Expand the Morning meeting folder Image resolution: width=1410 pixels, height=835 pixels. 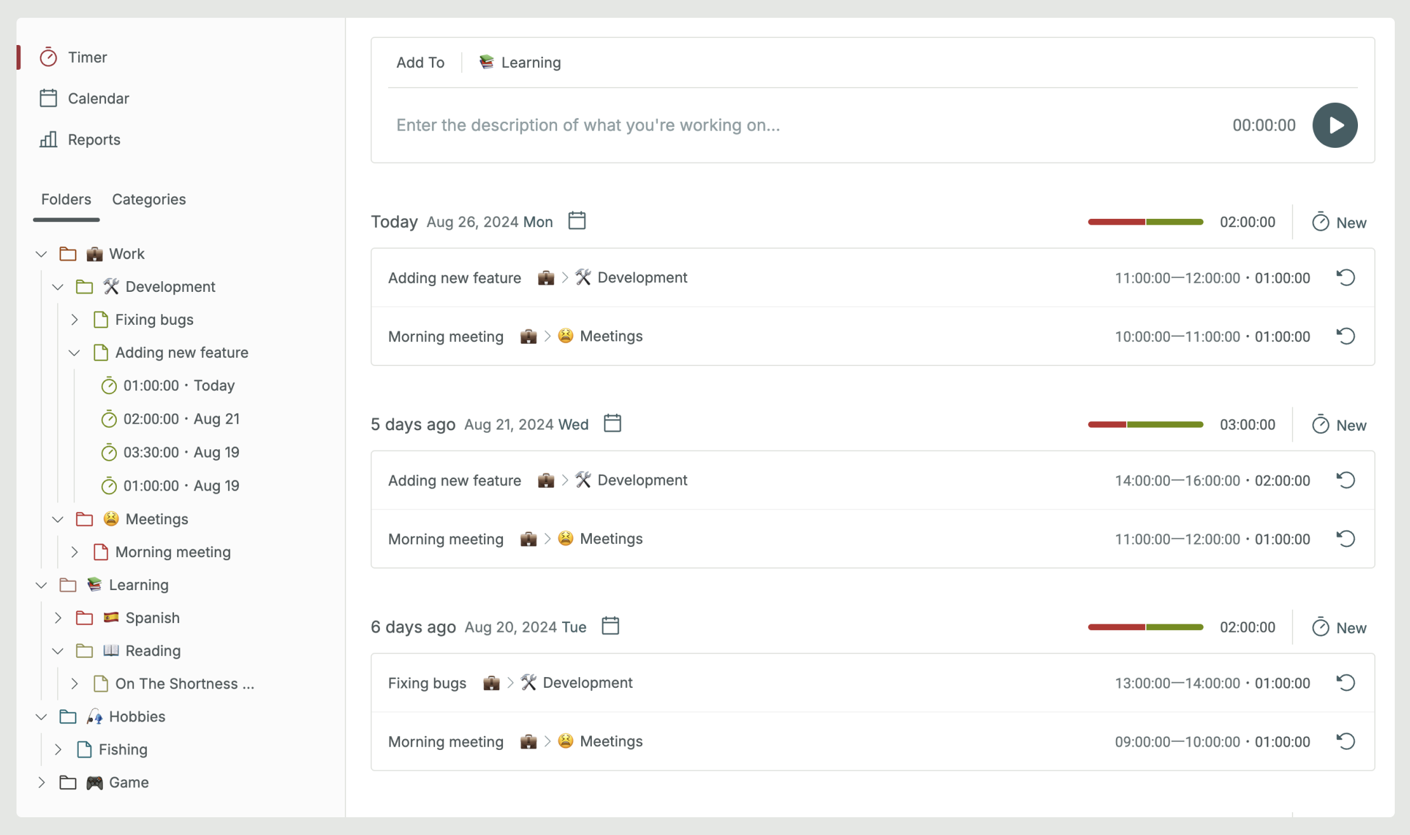point(75,552)
